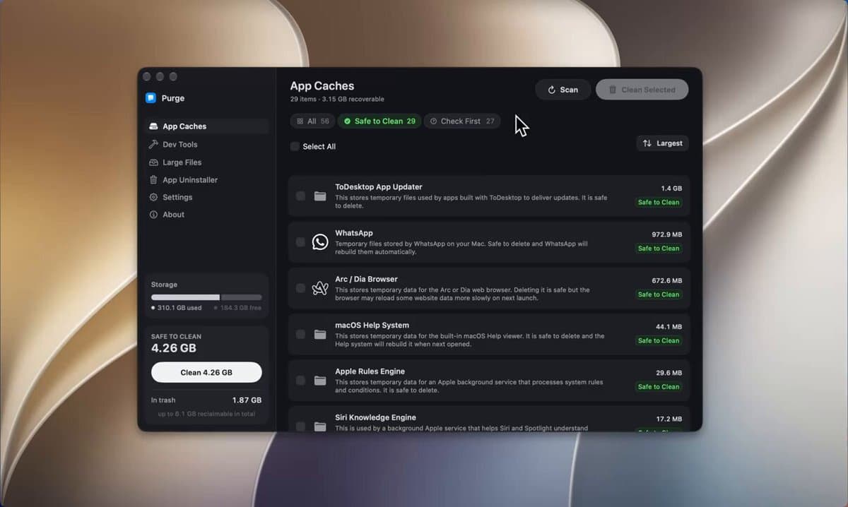
Task: Click Safe to Clean badge on Arc
Action: coord(659,294)
